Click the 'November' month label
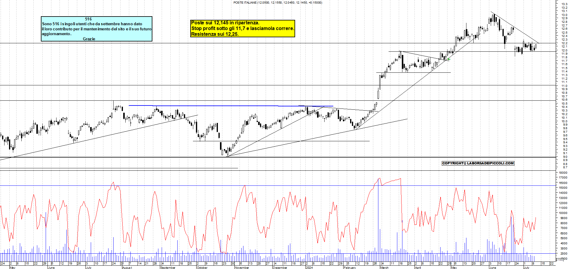This screenshot has height=269, width=568. pos(242,267)
